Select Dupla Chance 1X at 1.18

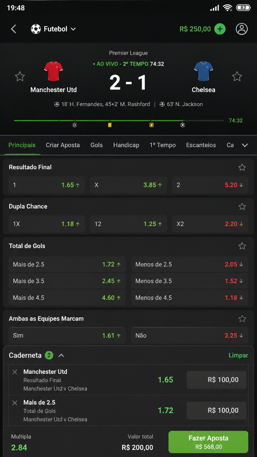[47, 224]
